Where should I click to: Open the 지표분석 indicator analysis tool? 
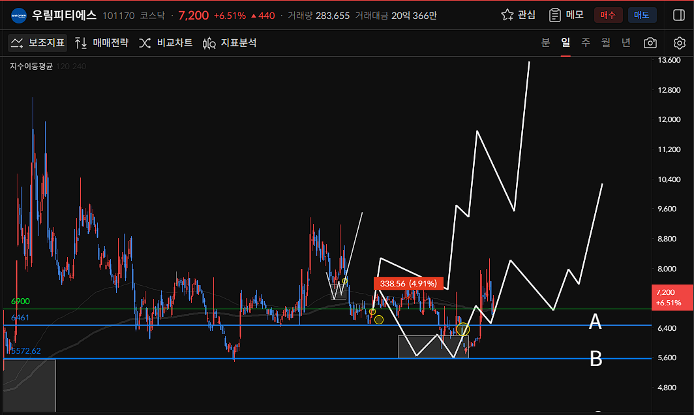230,43
